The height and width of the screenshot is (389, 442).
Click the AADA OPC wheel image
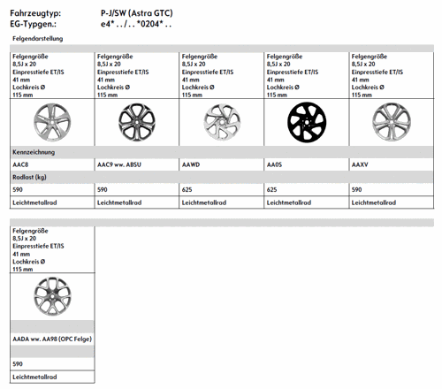[x=52, y=296]
